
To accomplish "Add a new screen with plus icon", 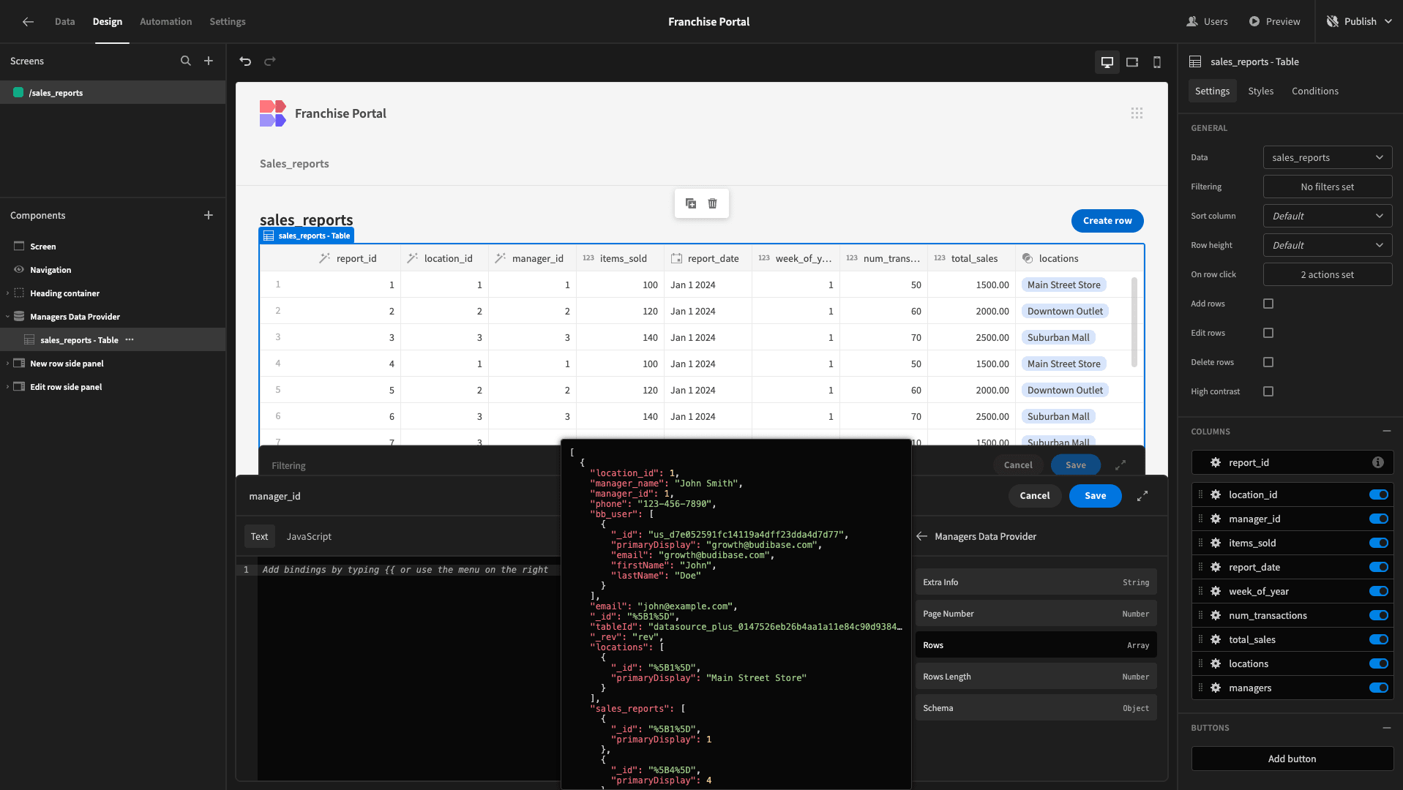I will (x=209, y=61).
